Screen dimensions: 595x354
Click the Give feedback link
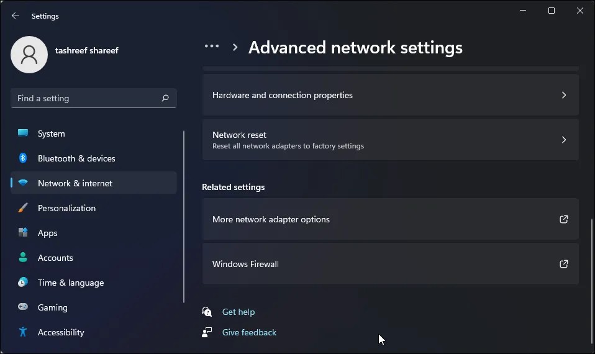[x=249, y=332]
